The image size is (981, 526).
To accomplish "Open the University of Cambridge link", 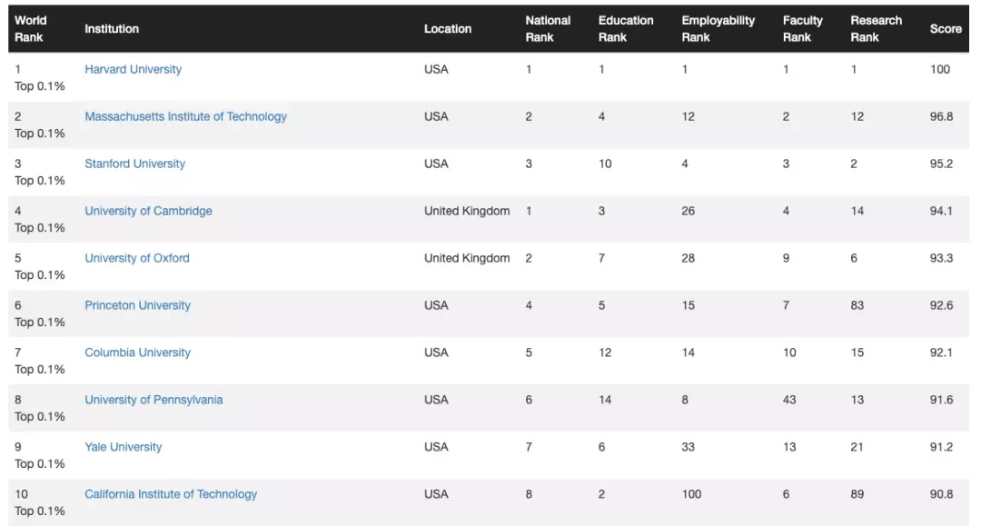I will coord(148,211).
